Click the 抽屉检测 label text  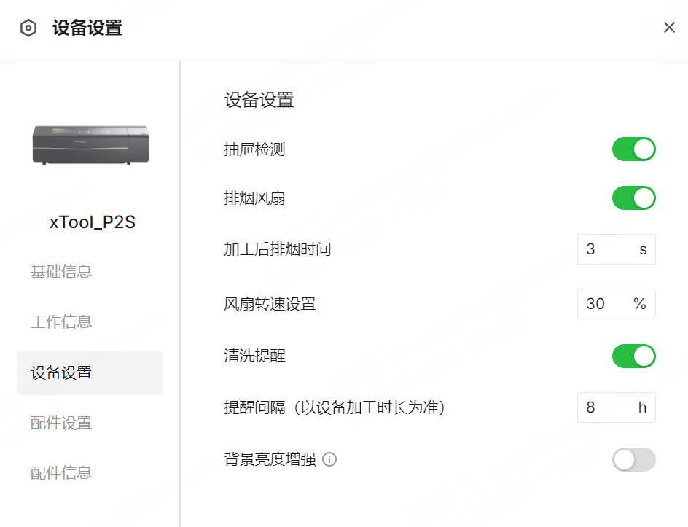[x=254, y=150]
